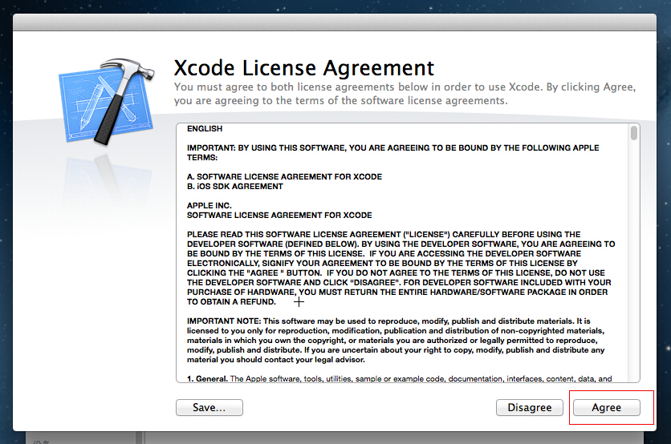Click the 'APPLE INC.' line
Screen dimensions: 671x444
click(x=209, y=205)
